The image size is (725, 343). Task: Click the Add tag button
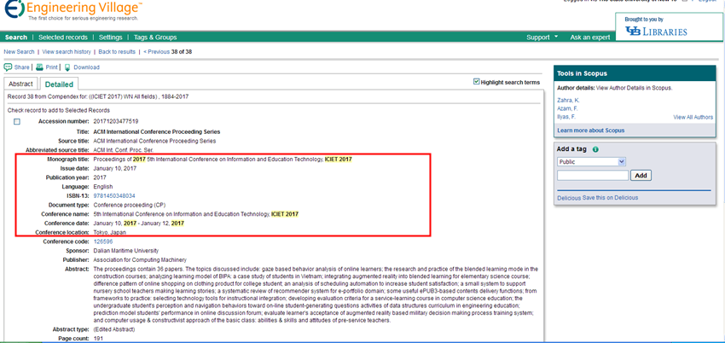tap(641, 176)
